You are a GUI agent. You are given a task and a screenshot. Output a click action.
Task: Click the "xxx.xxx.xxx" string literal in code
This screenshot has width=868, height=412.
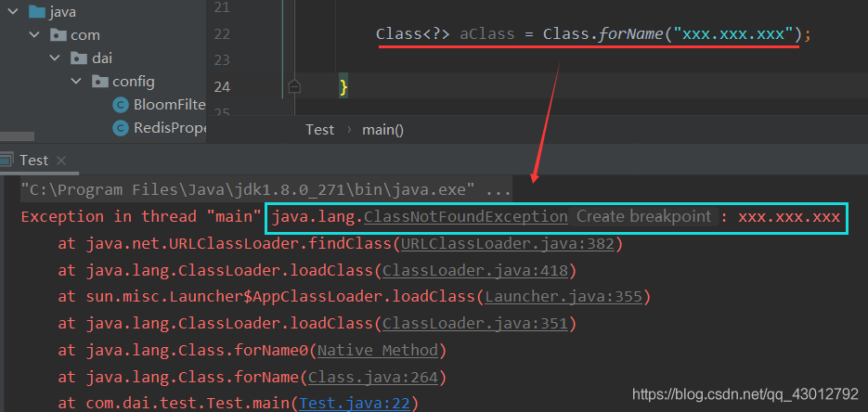click(733, 34)
